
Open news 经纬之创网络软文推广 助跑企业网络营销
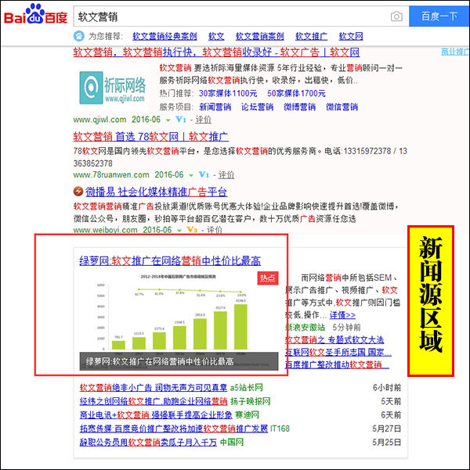point(154,401)
